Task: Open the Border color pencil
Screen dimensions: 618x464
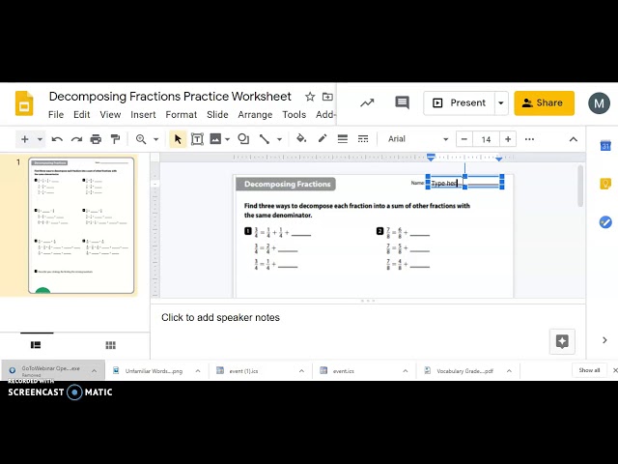Action: 322,138
